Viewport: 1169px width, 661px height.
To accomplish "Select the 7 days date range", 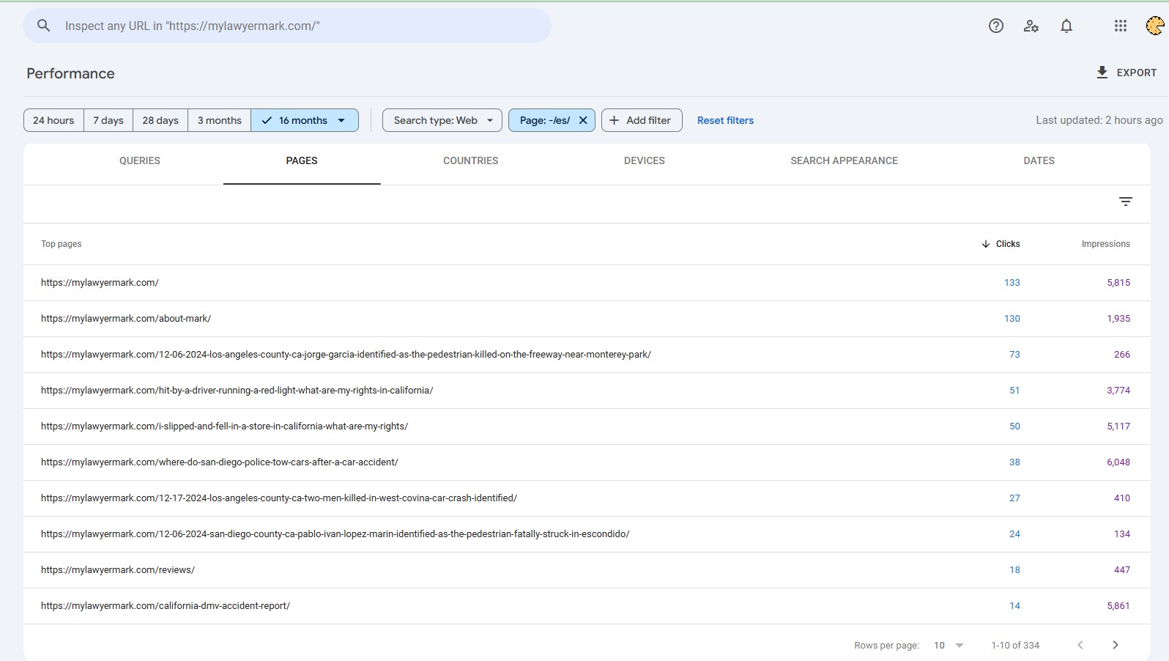I will pyautogui.click(x=108, y=120).
